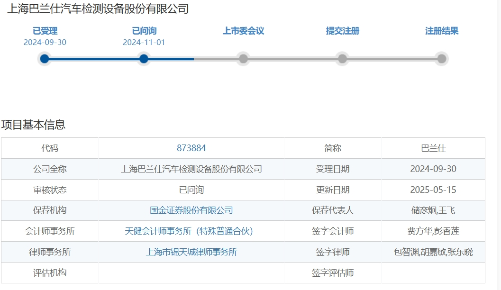
Task: Open stock code 873884 link
Action: pos(191,148)
